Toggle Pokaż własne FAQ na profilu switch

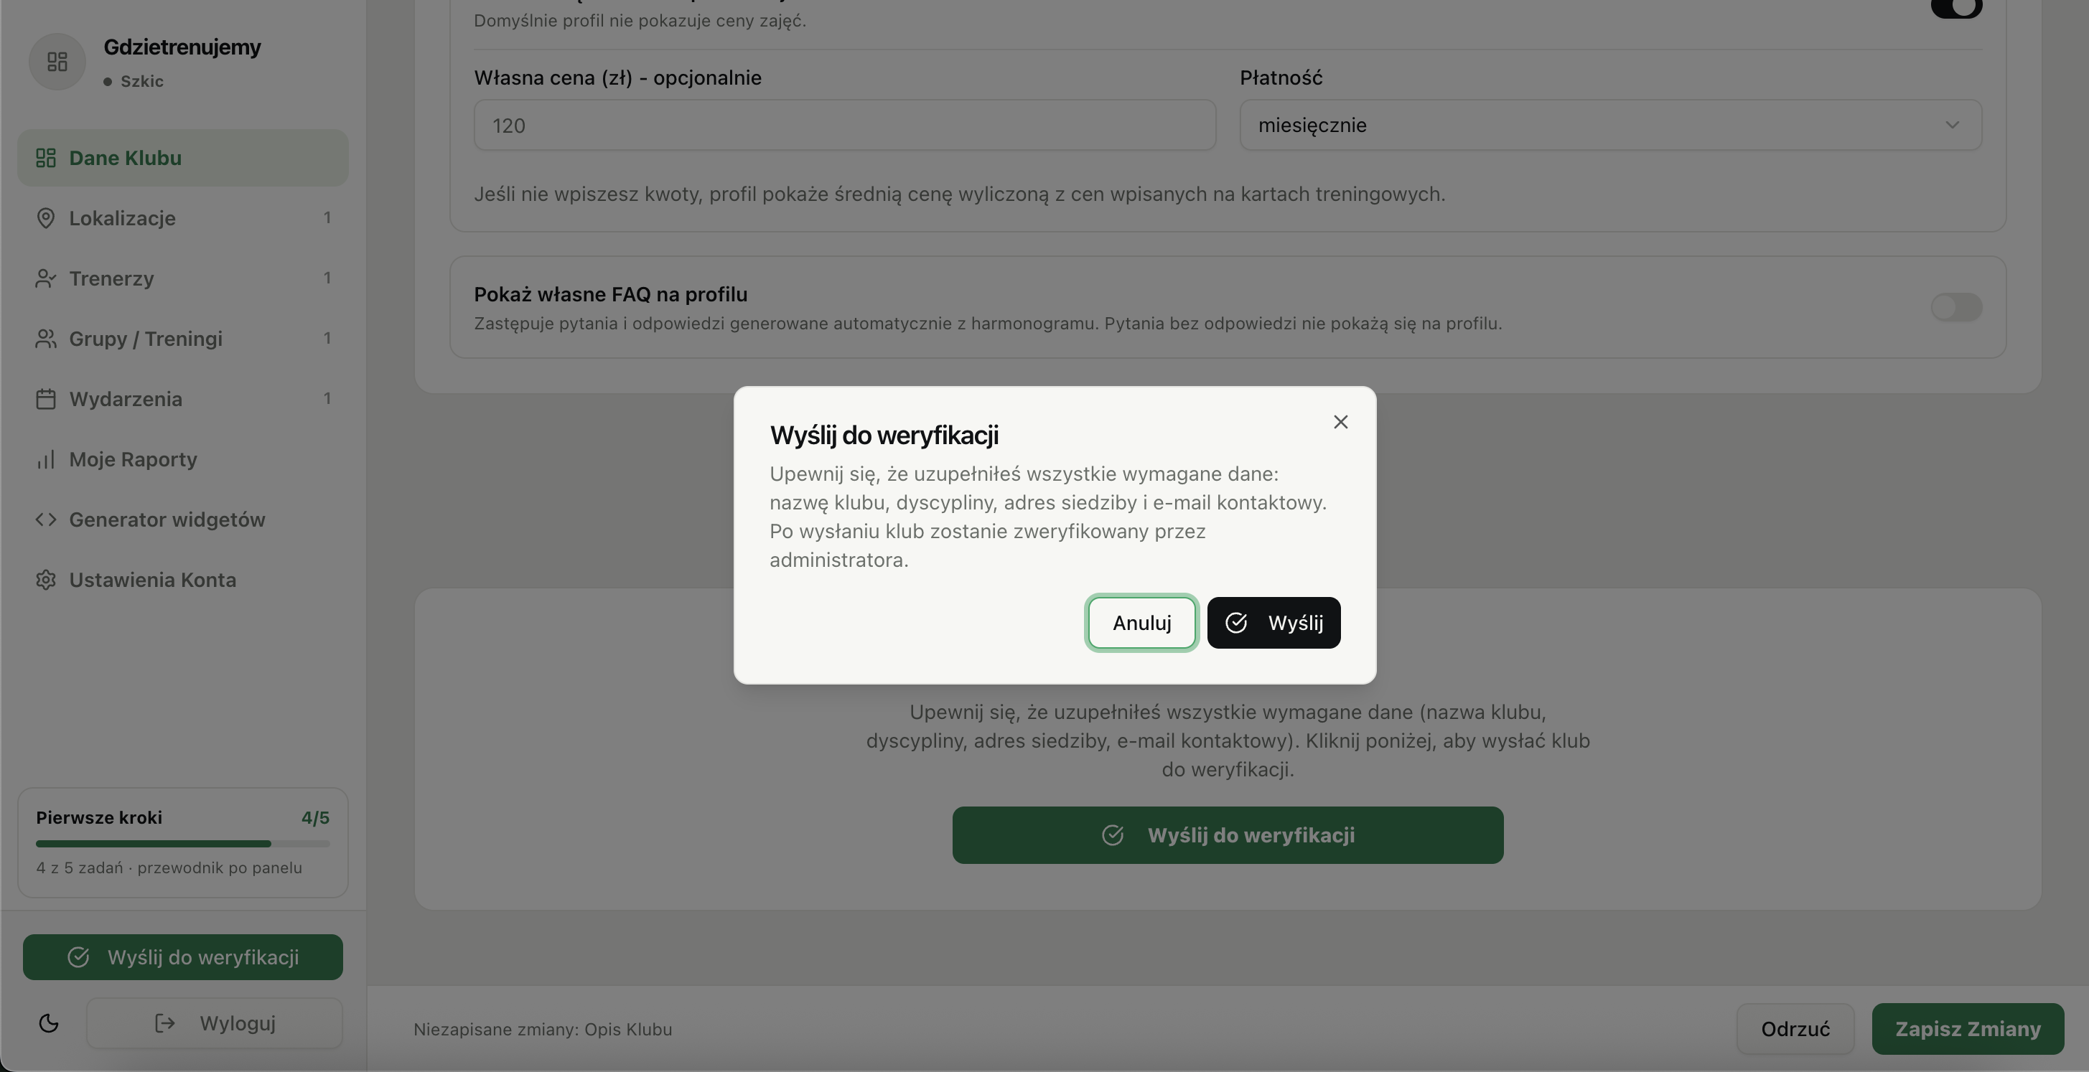click(x=1956, y=307)
